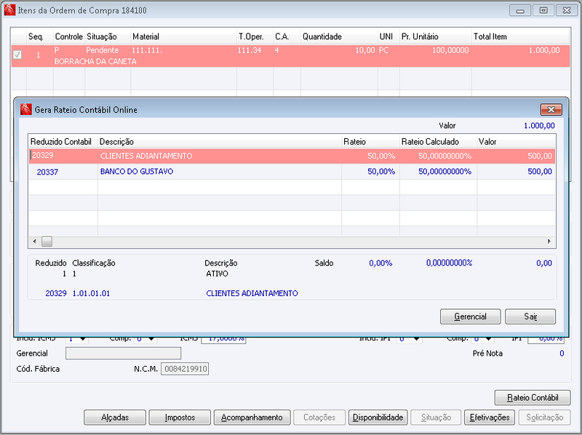Open the Disponibilidade button

click(x=378, y=418)
